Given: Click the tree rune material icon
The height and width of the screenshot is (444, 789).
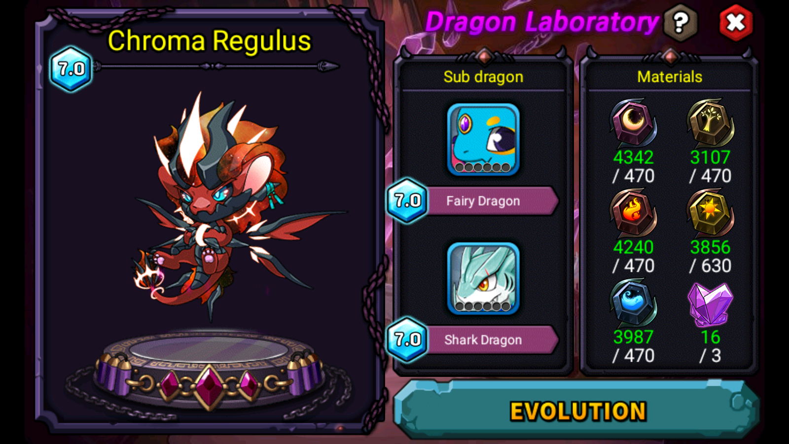Looking at the screenshot, I should [710, 122].
